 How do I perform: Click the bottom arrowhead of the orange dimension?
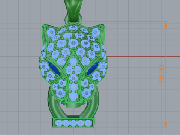[166, 125]
